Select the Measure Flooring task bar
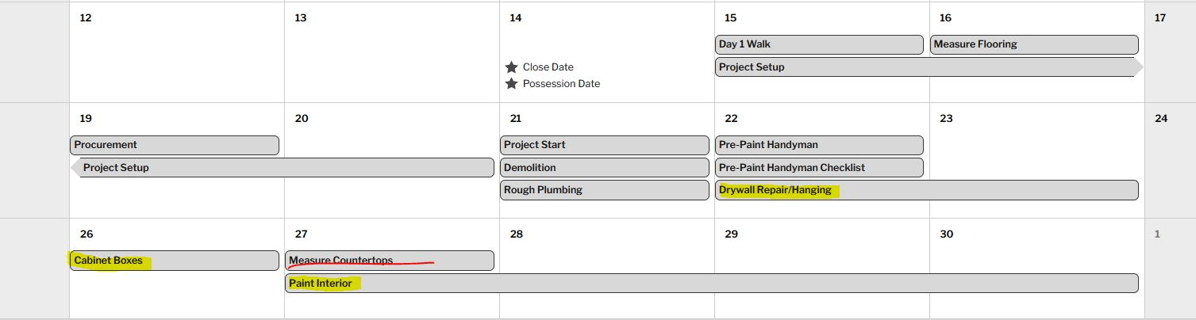The width and height of the screenshot is (1196, 320). coord(1034,44)
